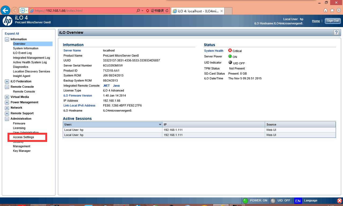The image size is (343, 206).
Task: Open the Firmware page under Administration
Action: click(x=19, y=123)
